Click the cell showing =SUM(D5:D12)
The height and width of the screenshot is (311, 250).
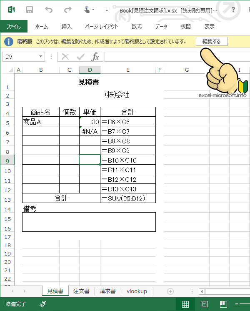pyautogui.click(x=128, y=198)
